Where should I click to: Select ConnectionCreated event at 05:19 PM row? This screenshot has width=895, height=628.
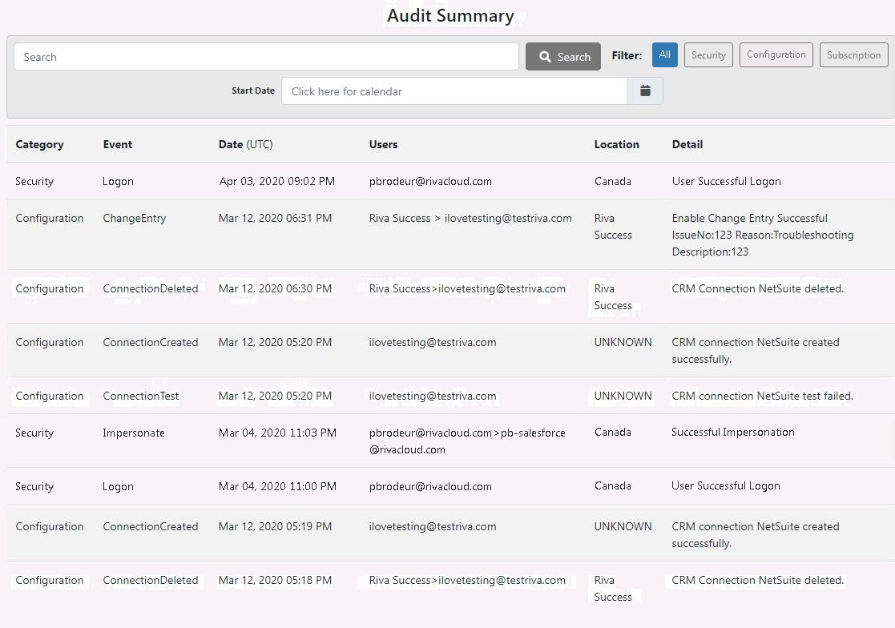point(150,526)
